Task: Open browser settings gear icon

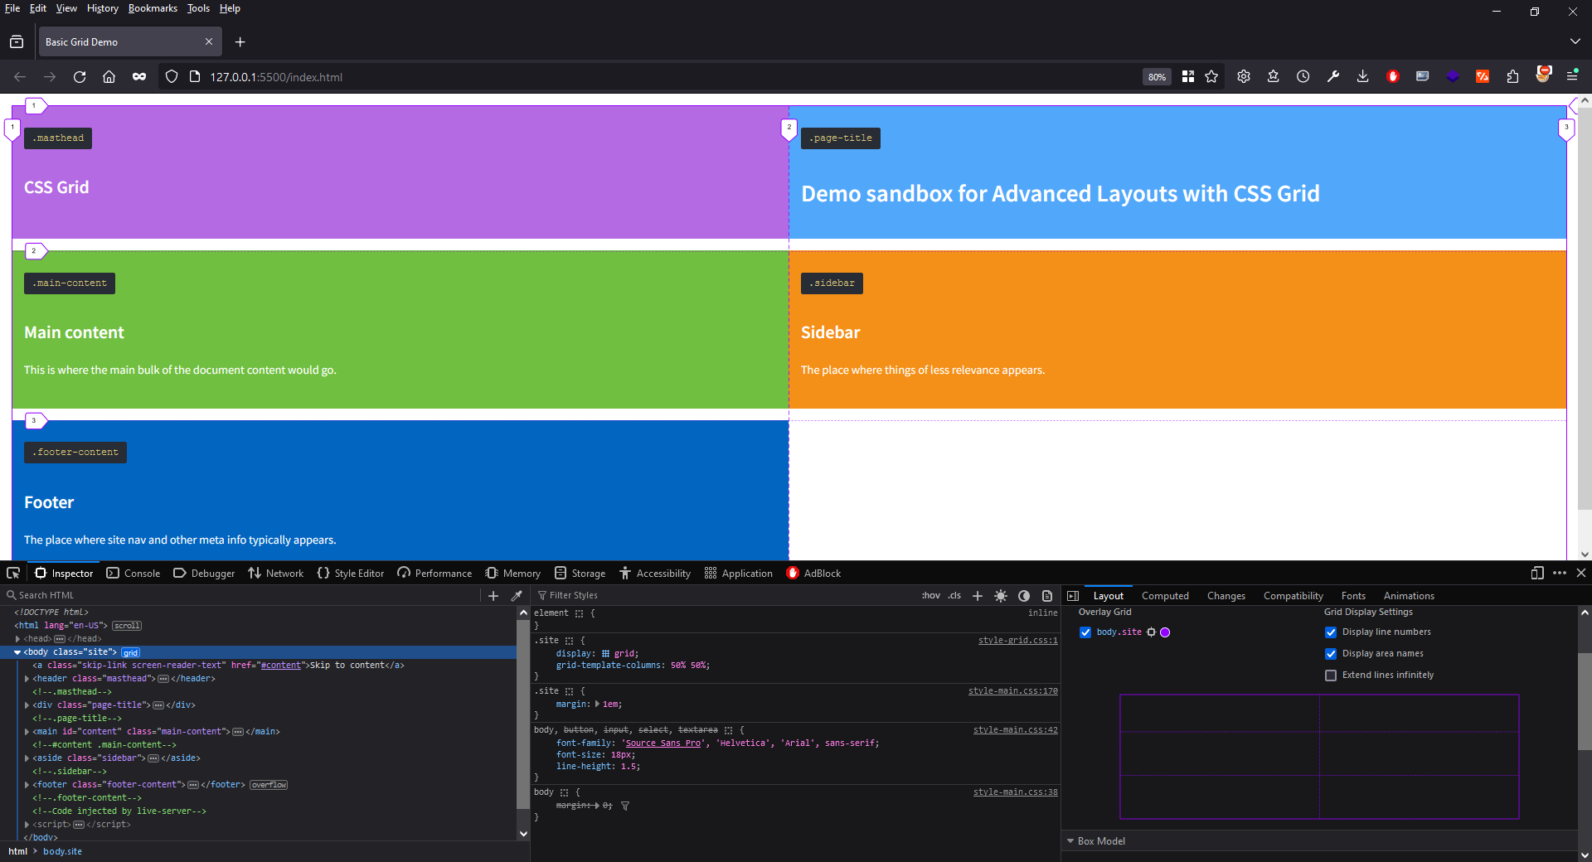Action: (x=1244, y=76)
